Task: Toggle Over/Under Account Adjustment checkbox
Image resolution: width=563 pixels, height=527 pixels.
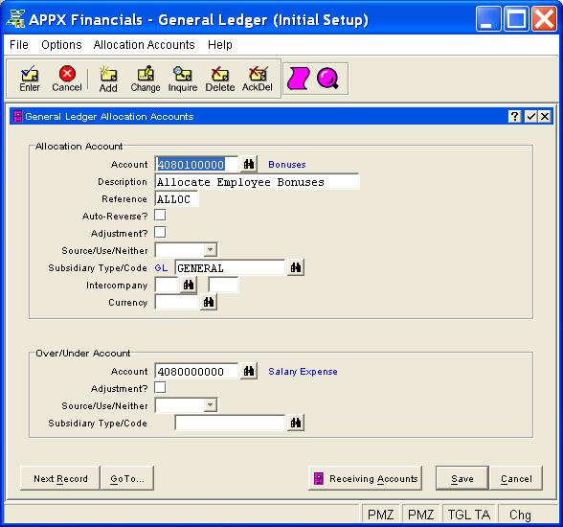Action: pos(160,388)
